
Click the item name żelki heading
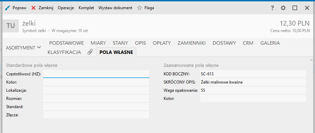coord(29,24)
